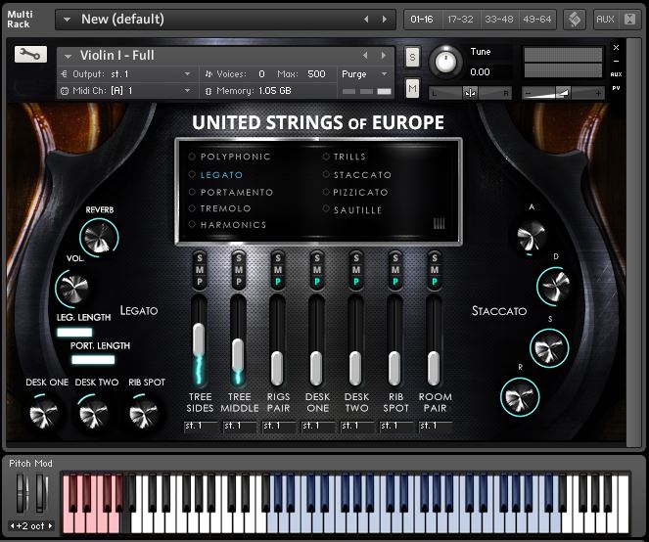Enable the Tremolo articulation
The height and width of the screenshot is (542, 649).
(225, 208)
